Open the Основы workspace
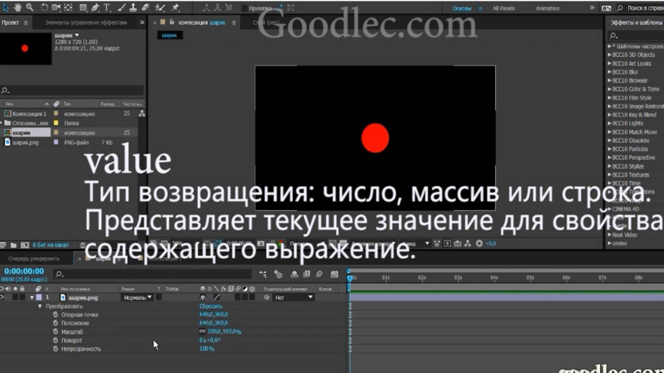 point(461,8)
